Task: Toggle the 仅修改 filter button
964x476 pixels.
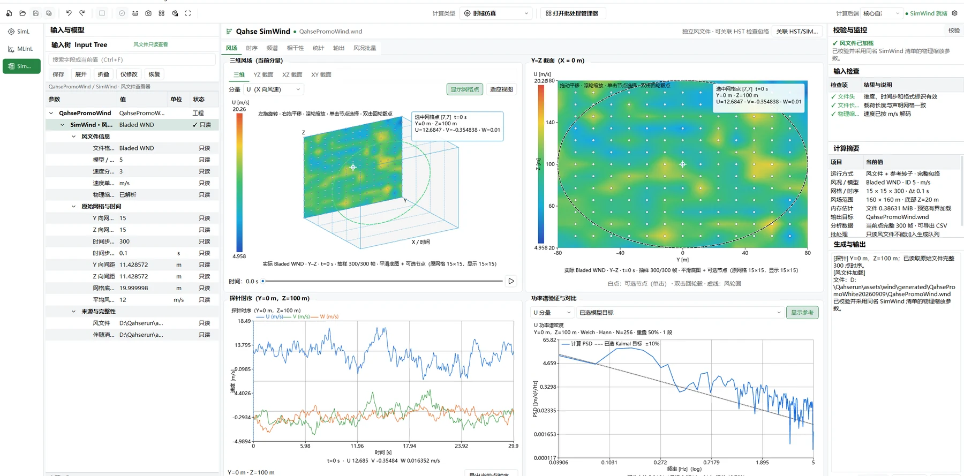Action: pyautogui.click(x=129, y=74)
